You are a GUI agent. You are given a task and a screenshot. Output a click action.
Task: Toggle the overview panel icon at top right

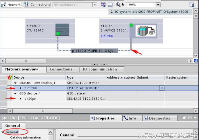[x=192, y=5]
